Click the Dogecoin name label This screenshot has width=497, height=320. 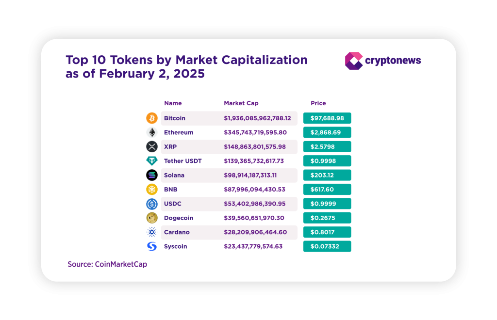[178, 218]
